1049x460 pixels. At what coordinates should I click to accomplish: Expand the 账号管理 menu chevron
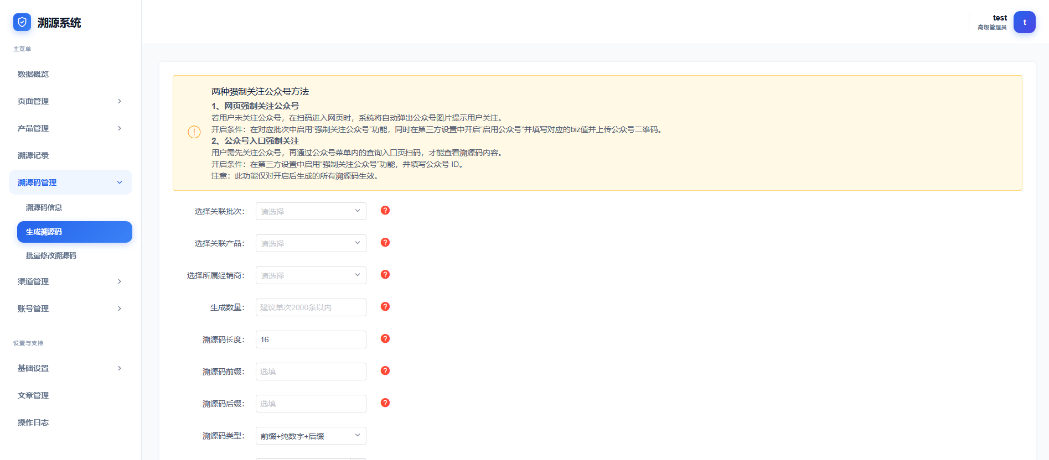(120, 309)
